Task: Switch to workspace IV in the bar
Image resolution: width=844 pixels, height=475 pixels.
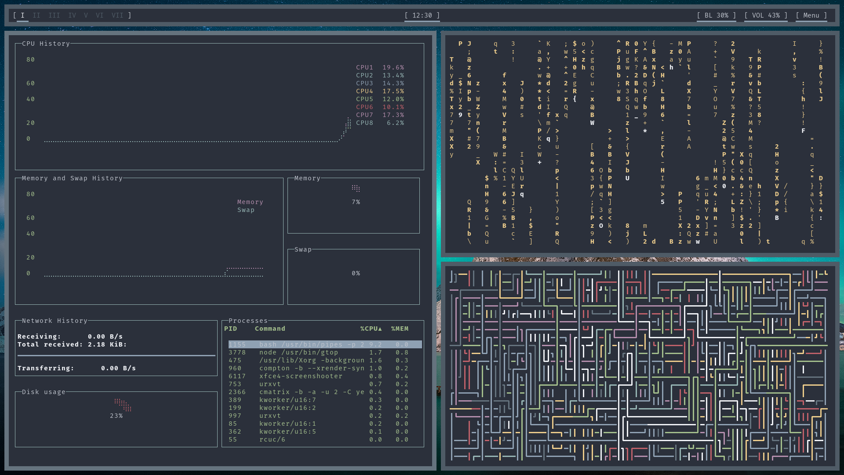Action: point(72,15)
